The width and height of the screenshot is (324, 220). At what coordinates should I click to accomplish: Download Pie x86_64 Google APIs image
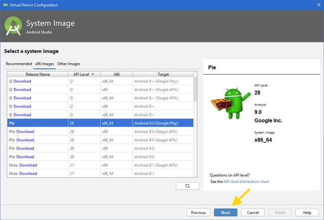(x=25, y=140)
